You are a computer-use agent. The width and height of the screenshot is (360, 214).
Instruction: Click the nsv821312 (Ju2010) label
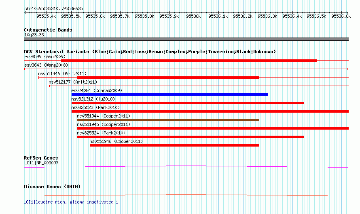(93, 99)
